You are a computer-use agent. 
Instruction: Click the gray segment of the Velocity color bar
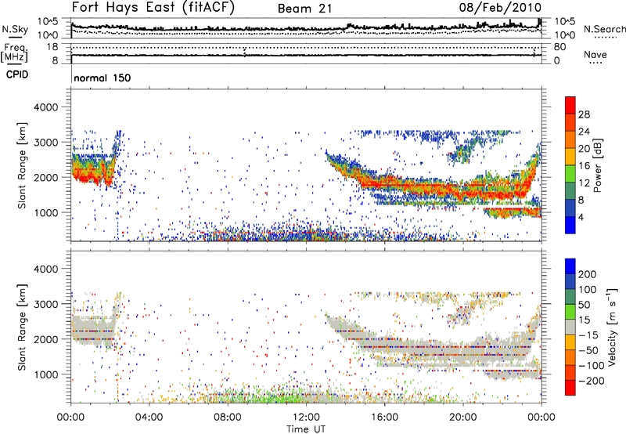[570, 327]
